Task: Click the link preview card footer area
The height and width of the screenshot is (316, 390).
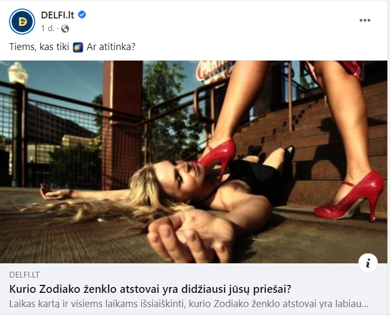Action: (x=193, y=289)
